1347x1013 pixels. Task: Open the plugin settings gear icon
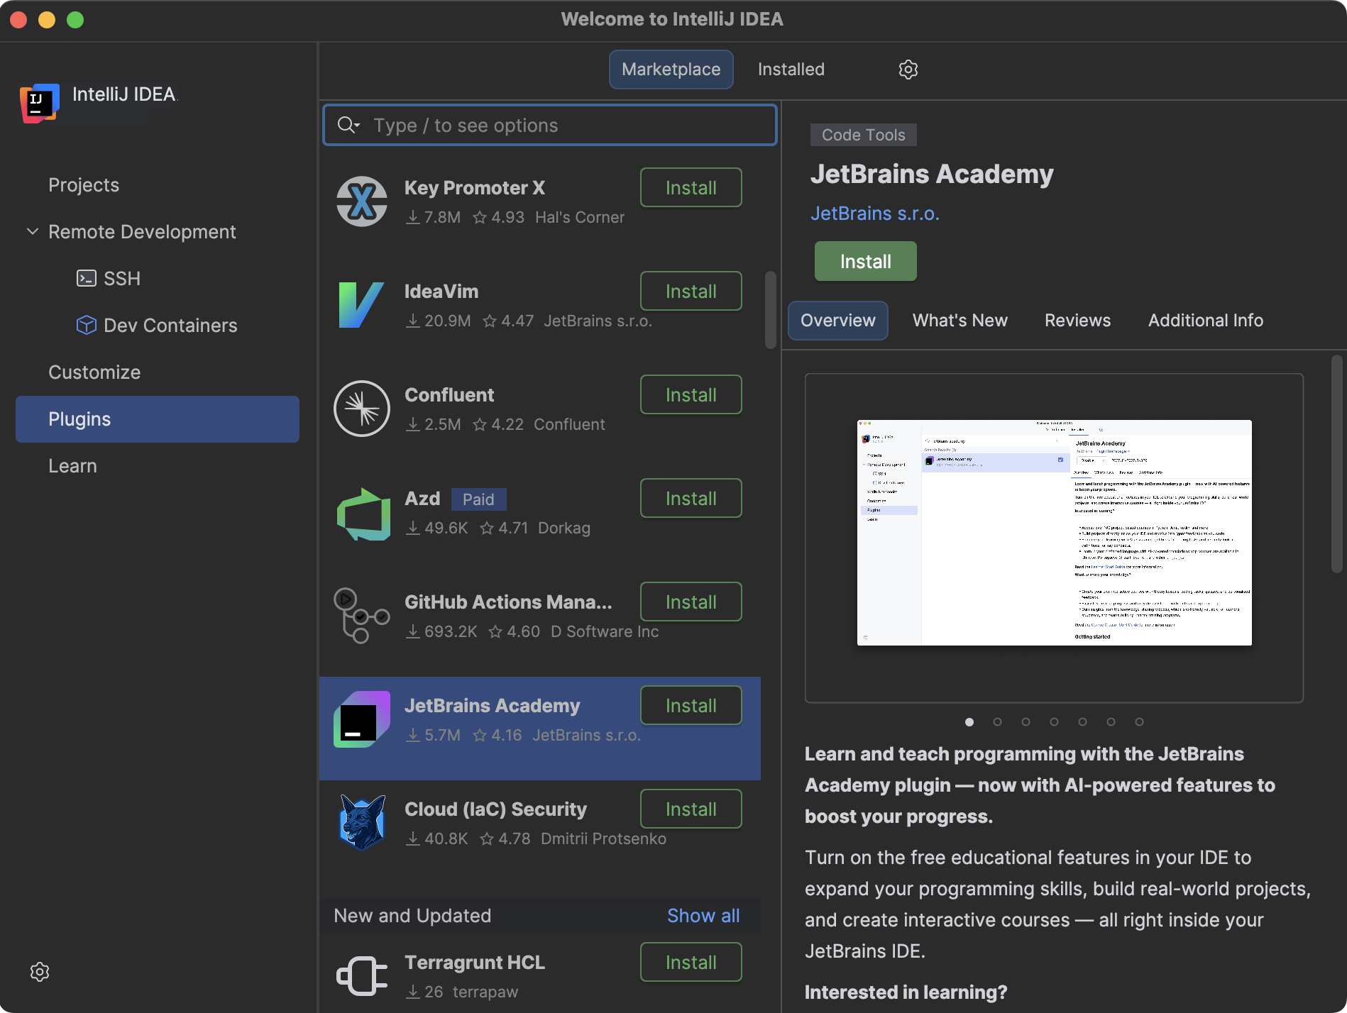(x=908, y=70)
